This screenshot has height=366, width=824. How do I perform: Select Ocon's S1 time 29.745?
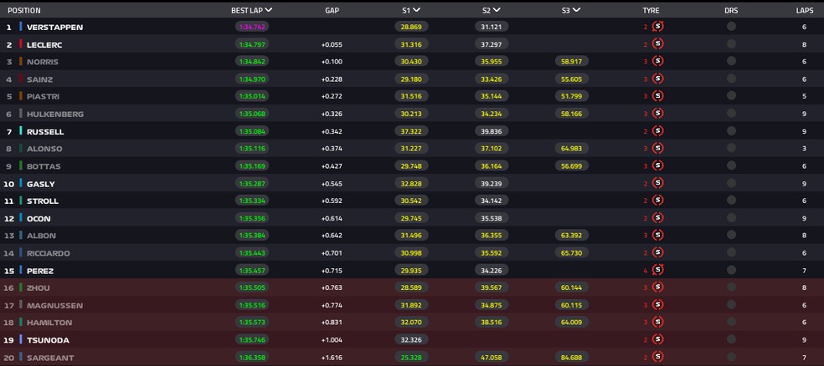[411, 218]
